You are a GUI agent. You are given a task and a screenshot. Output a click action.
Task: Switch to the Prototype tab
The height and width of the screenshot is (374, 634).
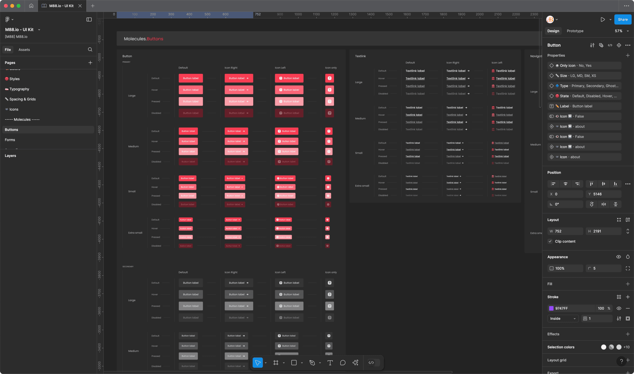tap(575, 31)
